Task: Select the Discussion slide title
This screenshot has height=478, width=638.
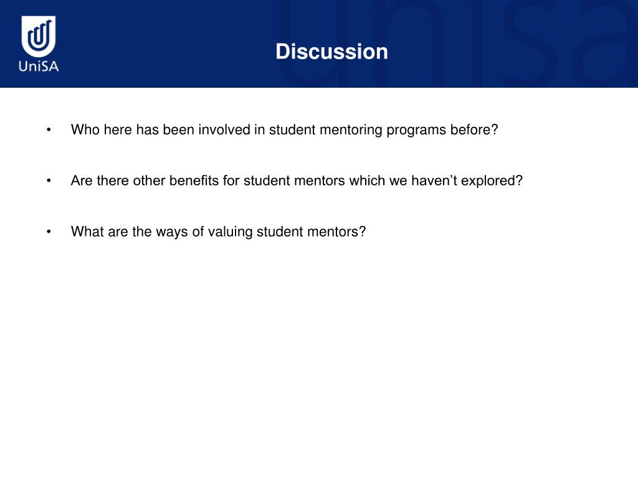Action: tap(331, 52)
